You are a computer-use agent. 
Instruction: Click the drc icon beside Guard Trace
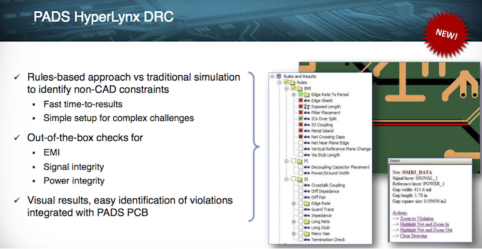point(307,209)
